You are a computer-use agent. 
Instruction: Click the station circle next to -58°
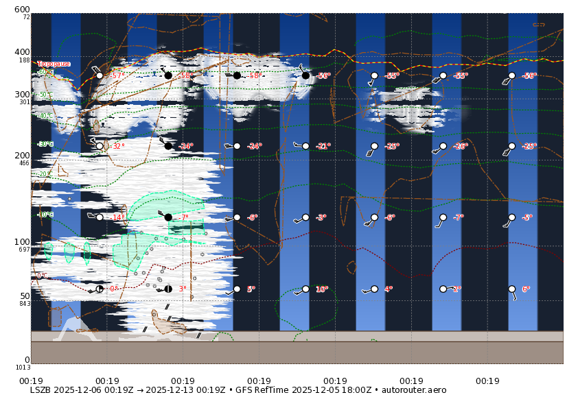[168, 75]
